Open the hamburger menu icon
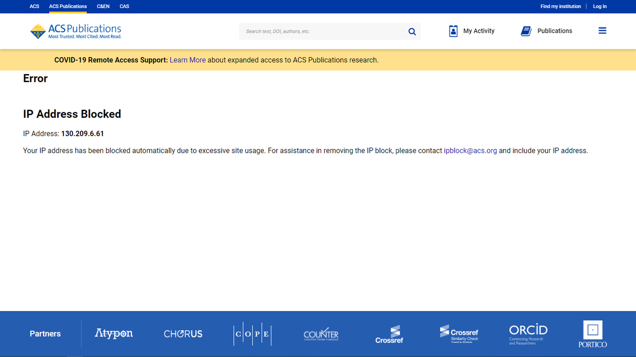 tap(602, 31)
